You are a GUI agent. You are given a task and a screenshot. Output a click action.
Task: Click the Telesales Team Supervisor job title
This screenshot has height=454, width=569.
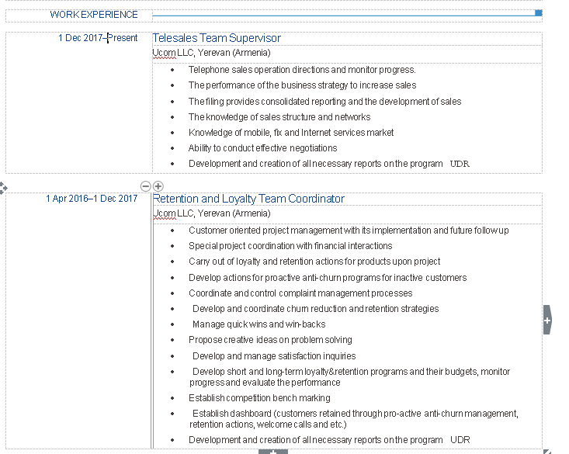pyautogui.click(x=217, y=38)
